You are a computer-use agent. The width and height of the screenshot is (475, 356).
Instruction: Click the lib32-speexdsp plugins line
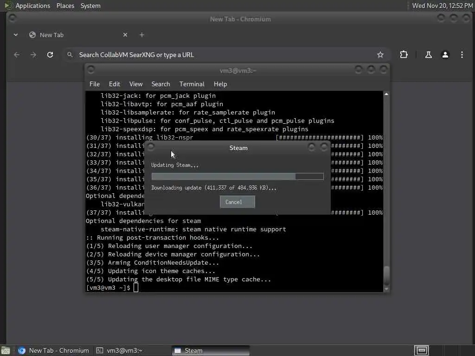tap(205, 129)
